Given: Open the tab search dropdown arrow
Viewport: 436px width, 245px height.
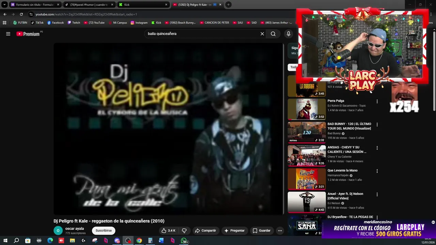Looking at the screenshot, I should (x=4, y=4).
